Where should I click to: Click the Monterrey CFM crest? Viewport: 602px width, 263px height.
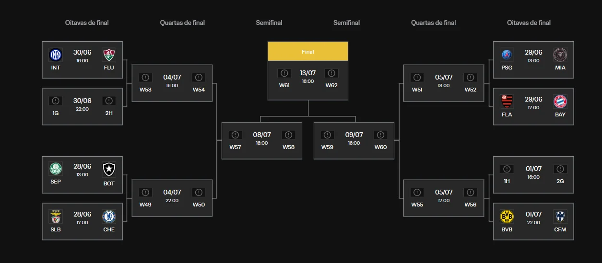[x=560, y=216]
